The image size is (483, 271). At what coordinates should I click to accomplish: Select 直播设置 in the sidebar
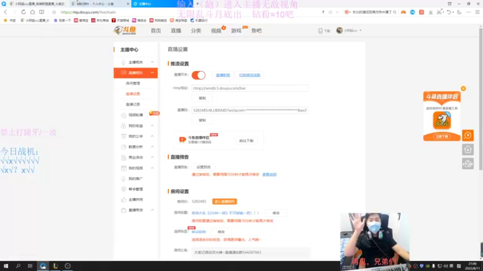pyautogui.click(x=133, y=94)
